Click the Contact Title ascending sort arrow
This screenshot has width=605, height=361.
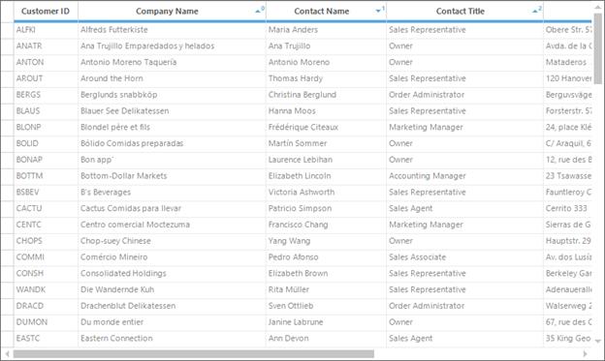click(x=535, y=12)
